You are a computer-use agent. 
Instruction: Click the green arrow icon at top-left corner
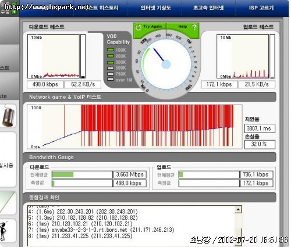(14, 12)
